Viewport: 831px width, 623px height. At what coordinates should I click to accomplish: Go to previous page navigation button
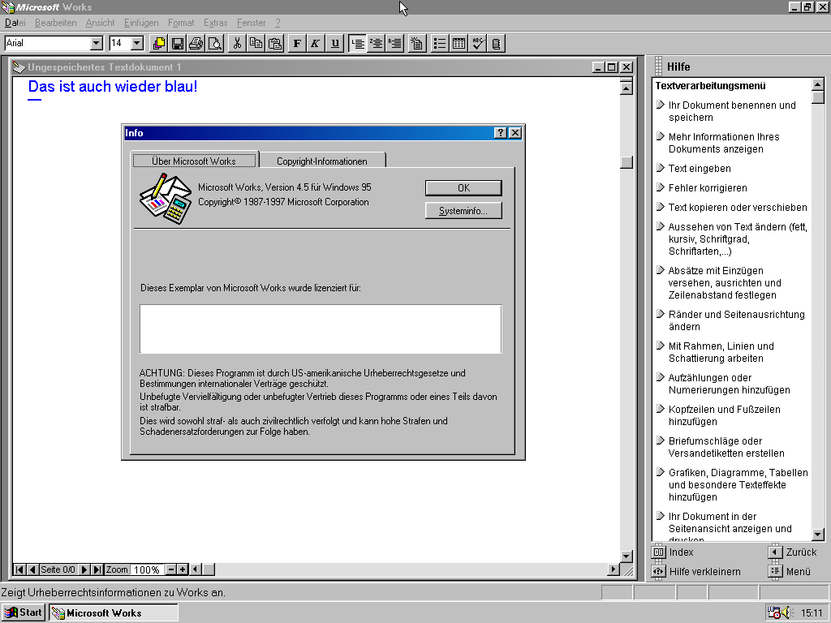click(x=32, y=569)
